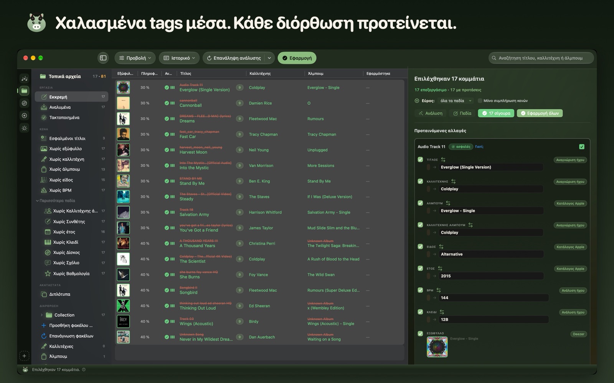614x383 pixels.
Task: Expand the Collection folder
Action: click(x=41, y=315)
